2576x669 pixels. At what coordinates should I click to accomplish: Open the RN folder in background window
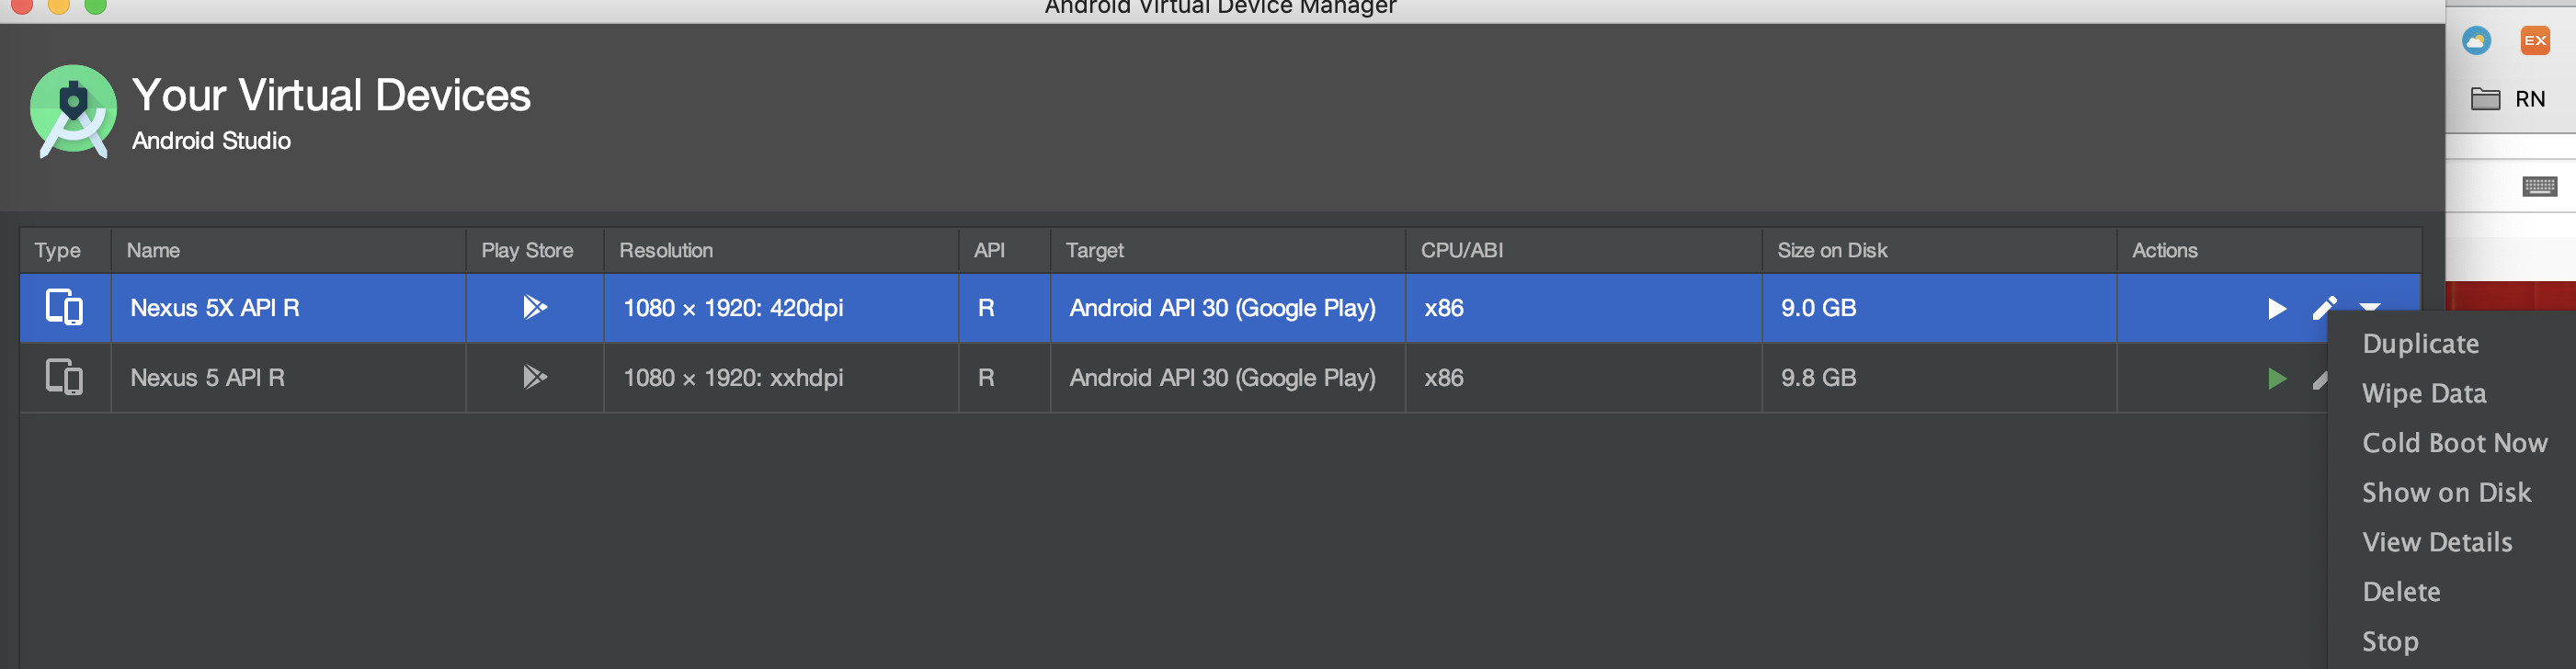[x=2508, y=99]
